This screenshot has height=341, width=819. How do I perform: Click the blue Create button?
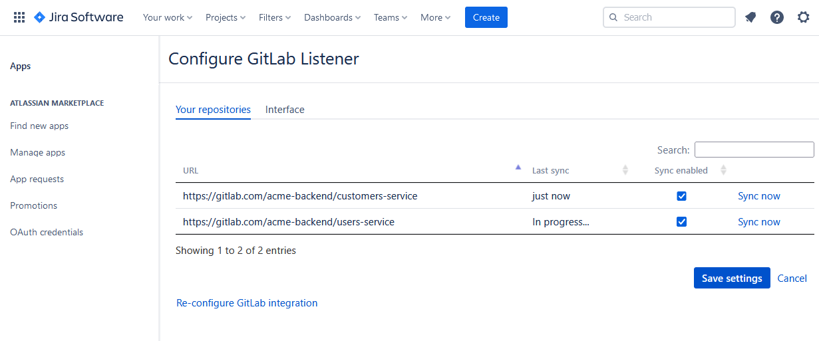point(486,18)
